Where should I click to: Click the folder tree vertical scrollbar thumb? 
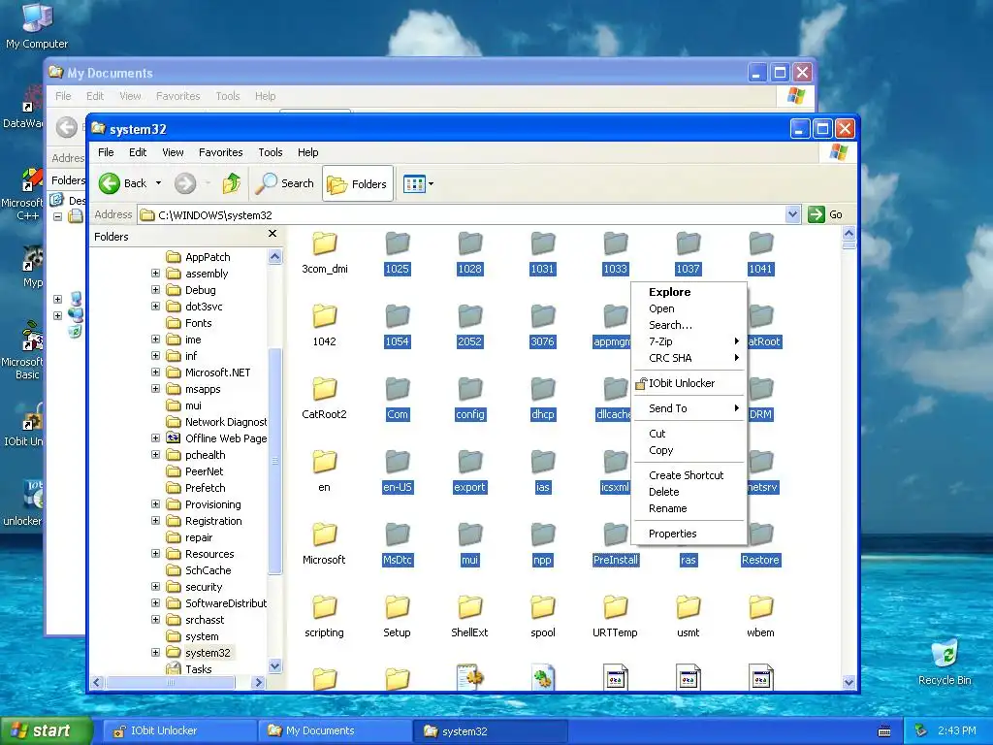[x=274, y=461]
